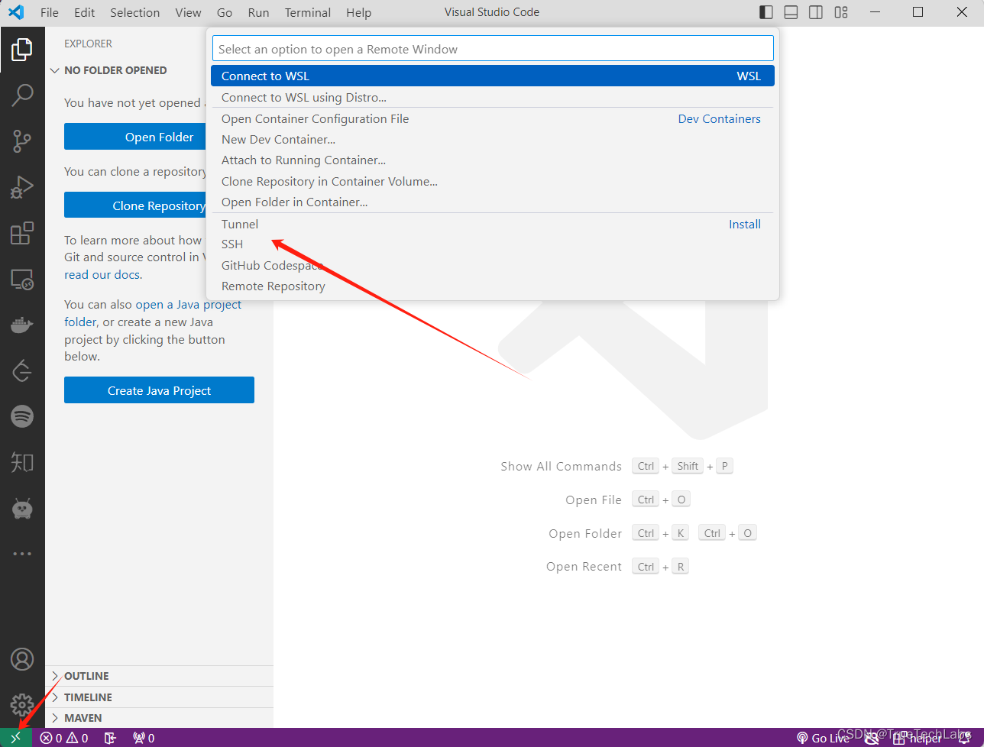Select Connect to WSL using Distro

[x=493, y=97]
